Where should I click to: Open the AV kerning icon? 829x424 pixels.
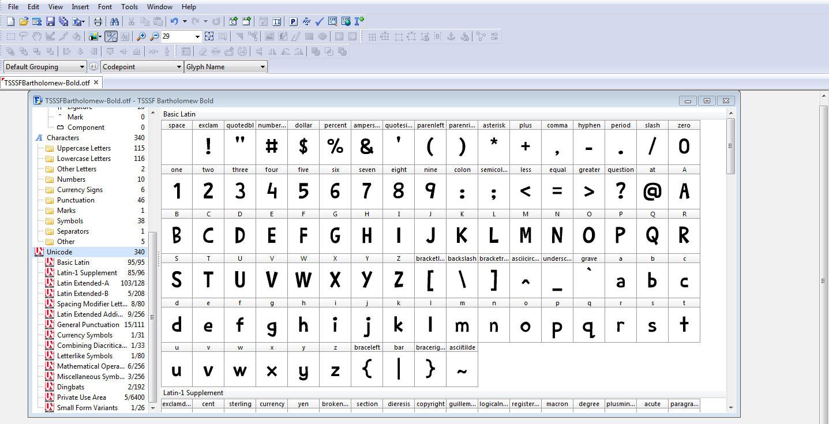click(306, 21)
